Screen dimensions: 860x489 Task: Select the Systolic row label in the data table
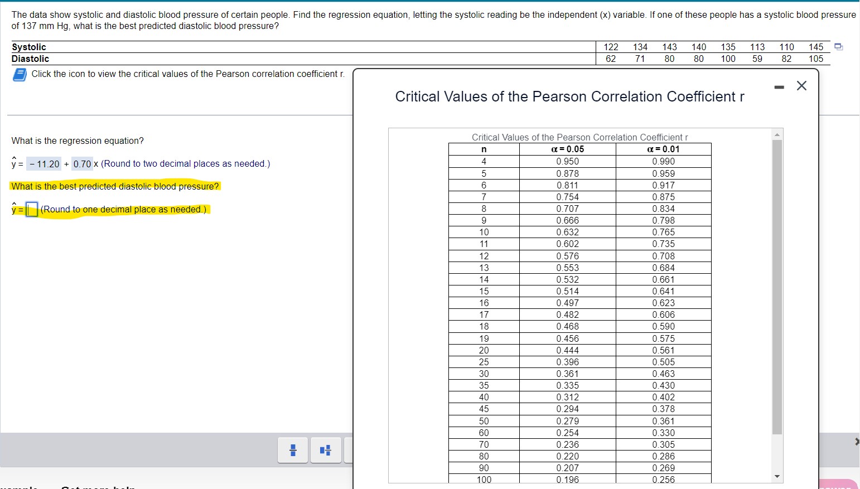pos(29,47)
